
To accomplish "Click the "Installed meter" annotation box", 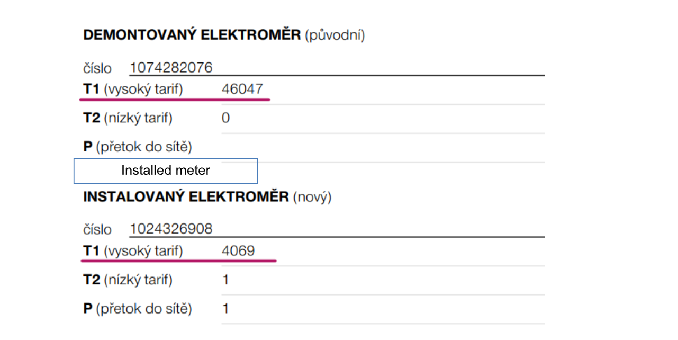I will click(x=165, y=171).
